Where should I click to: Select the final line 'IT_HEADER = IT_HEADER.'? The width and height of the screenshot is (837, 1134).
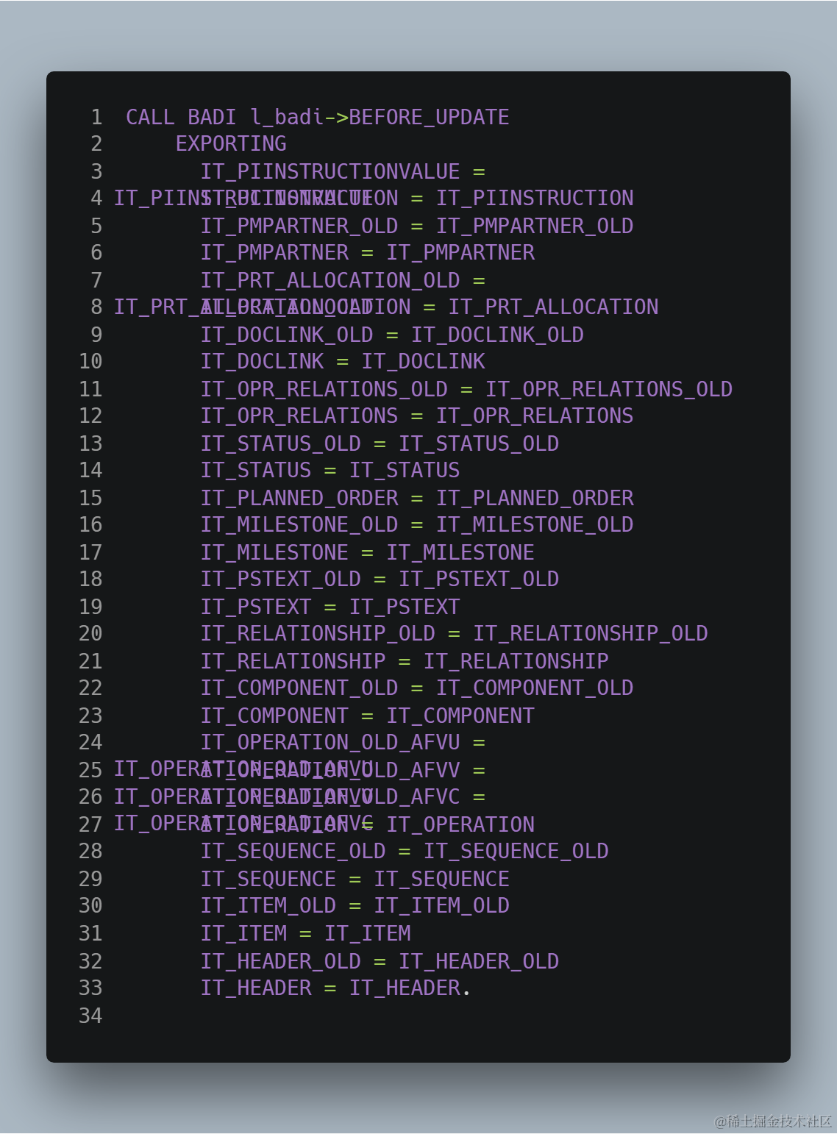(x=335, y=988)
